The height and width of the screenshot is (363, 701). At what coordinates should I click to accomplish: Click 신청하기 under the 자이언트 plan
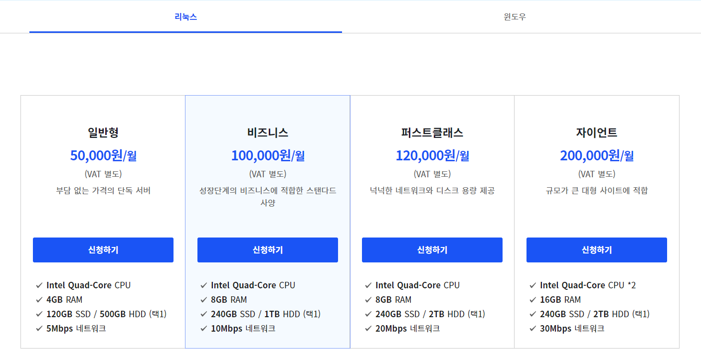tap(596, 250)
